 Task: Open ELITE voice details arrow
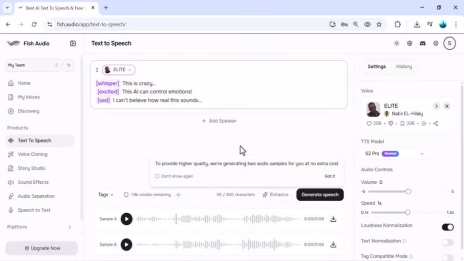436,106
